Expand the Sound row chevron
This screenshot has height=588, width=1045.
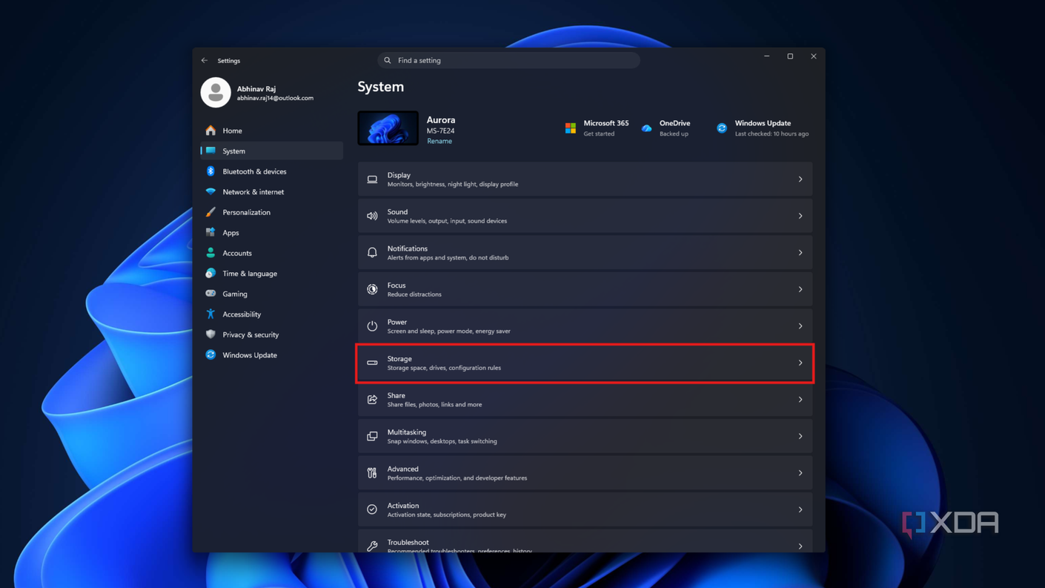tap(800, 216)
